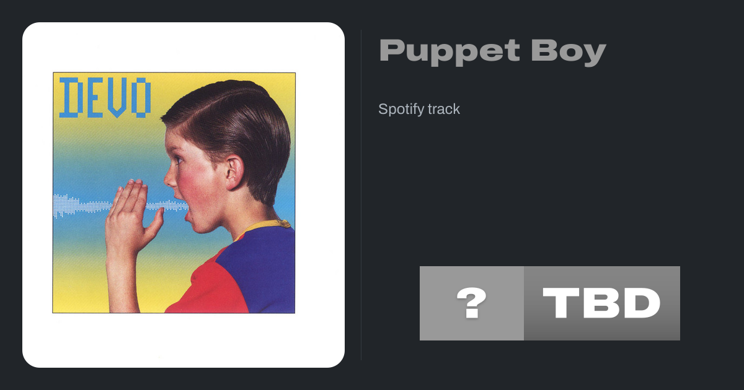
Task: Pick the purple-blue shirt back color
Action: pos(268,272)
